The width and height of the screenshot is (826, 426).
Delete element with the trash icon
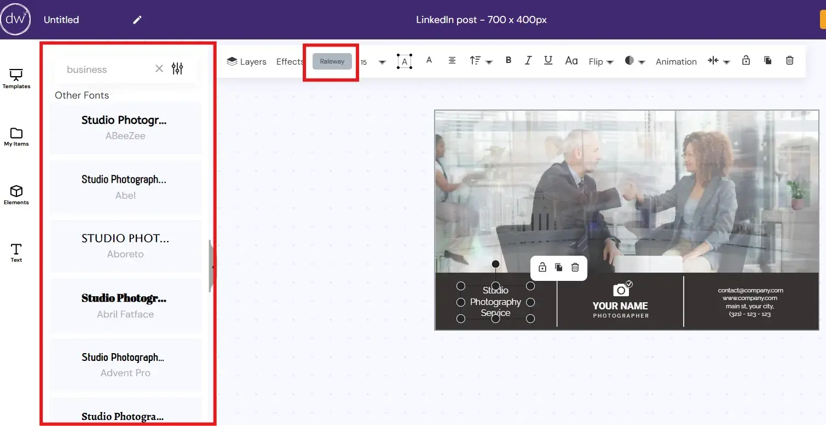pyautogui.click(x=789, y=61)
